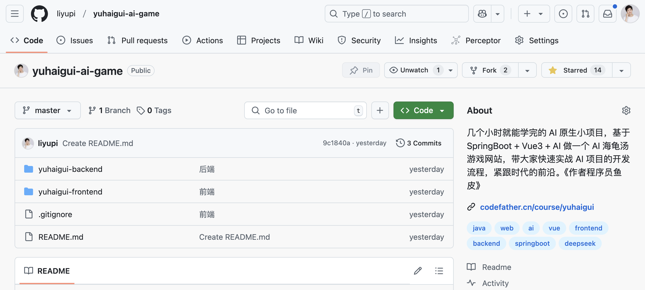Open README outline list icon

tap(439, 271)
